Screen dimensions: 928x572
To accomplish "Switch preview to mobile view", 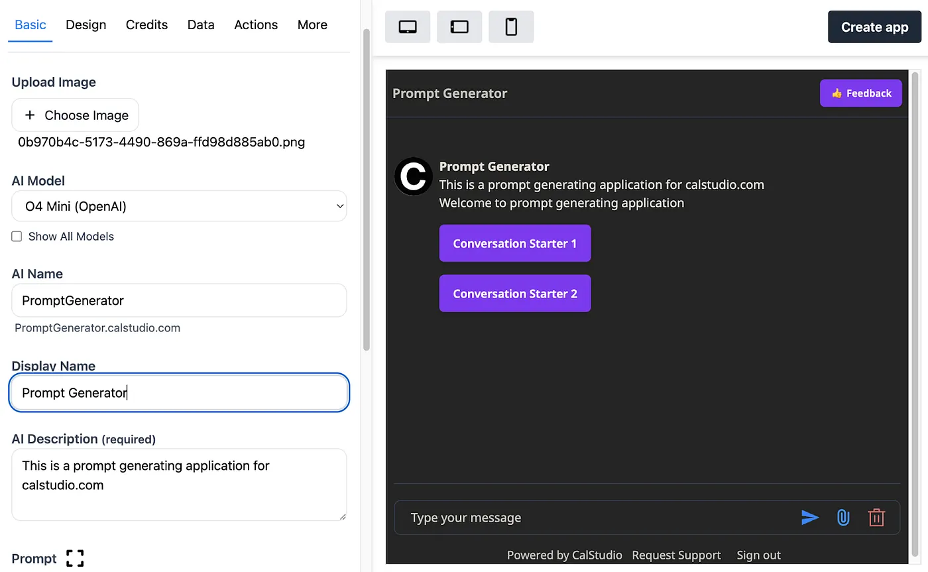I will pyautogui.click(x=510, y=27).
